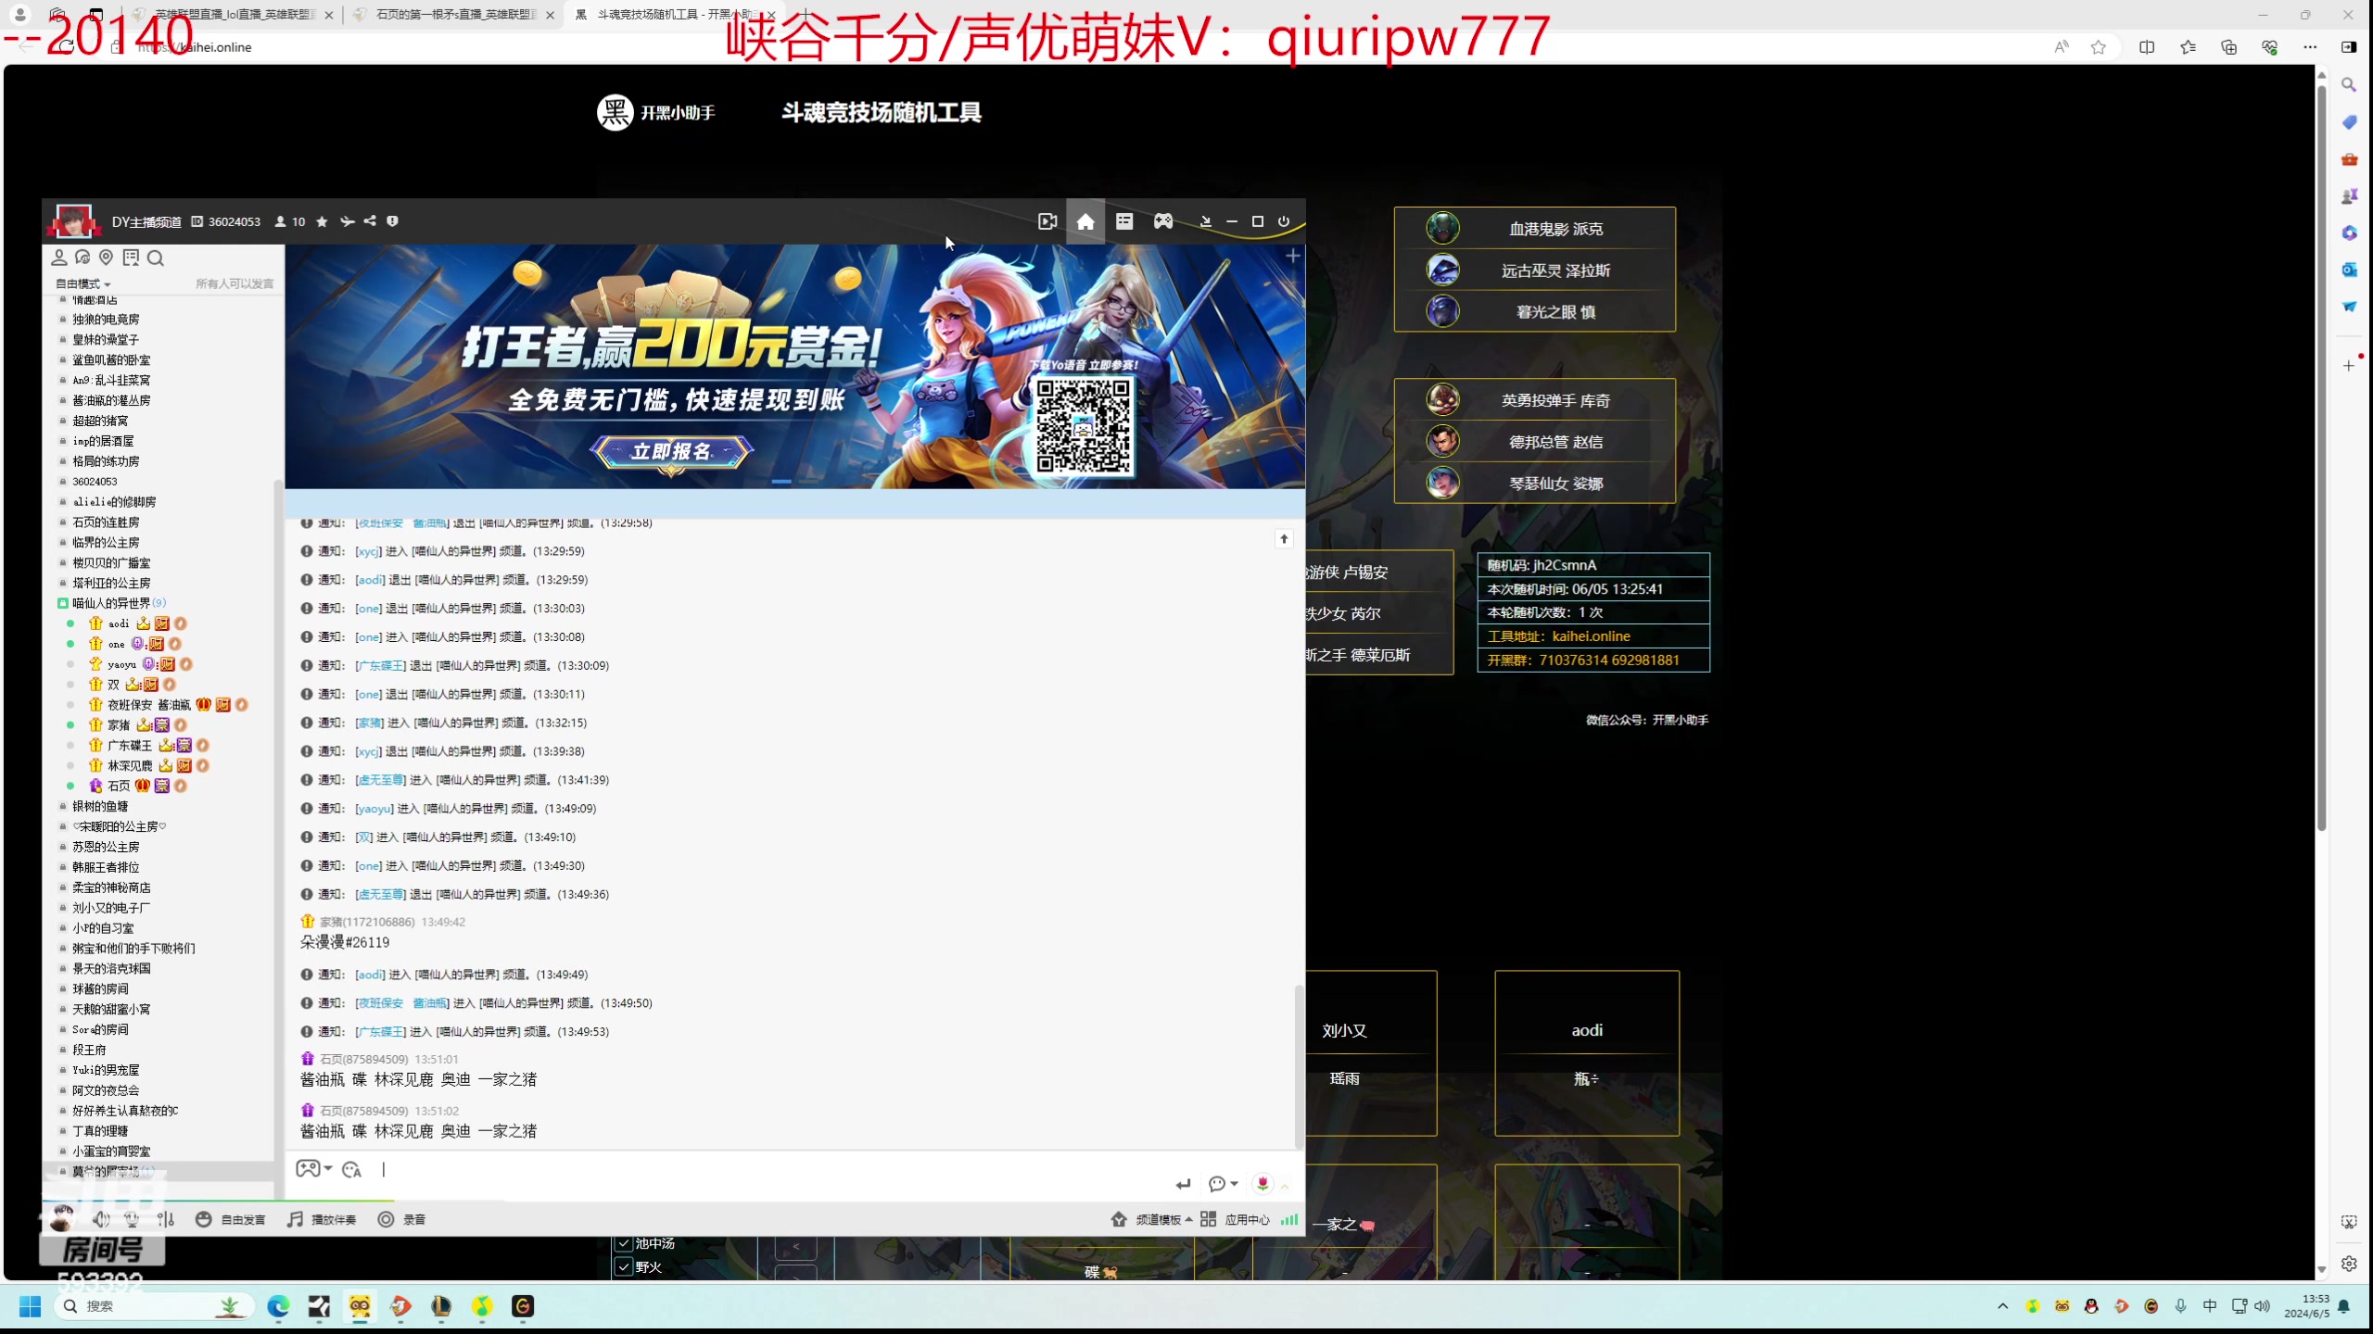
Task: Open the bulletin board icon above channel list
Action: [131, 258]
